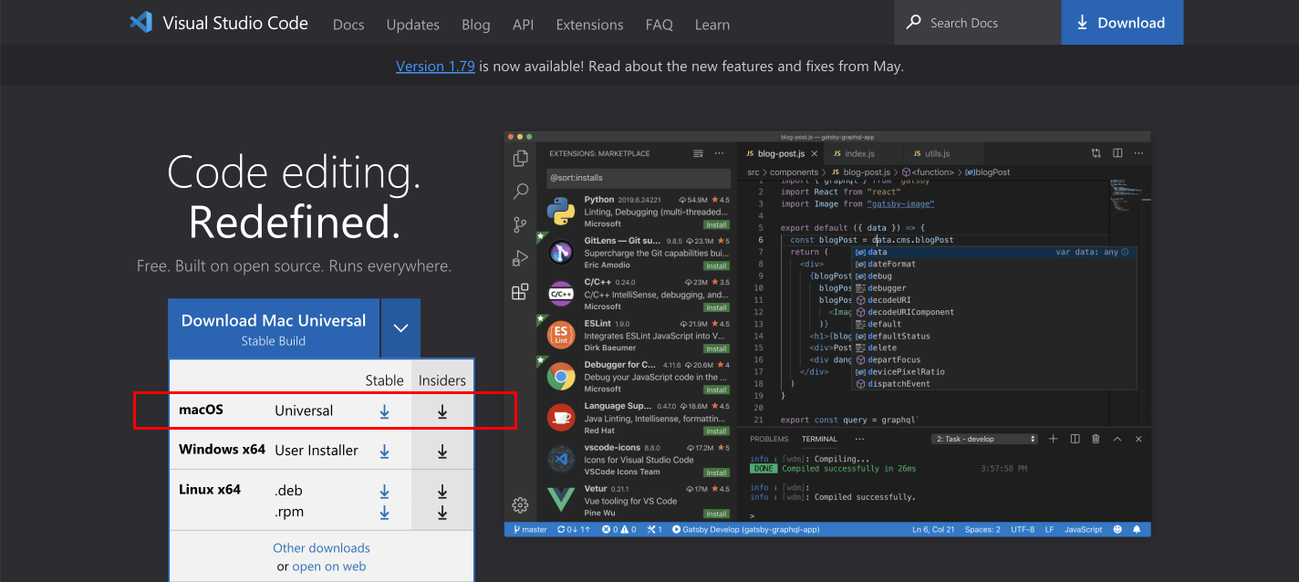
Task: Select the index.js tab in screenshot
Action: click(x=859, y=153)
